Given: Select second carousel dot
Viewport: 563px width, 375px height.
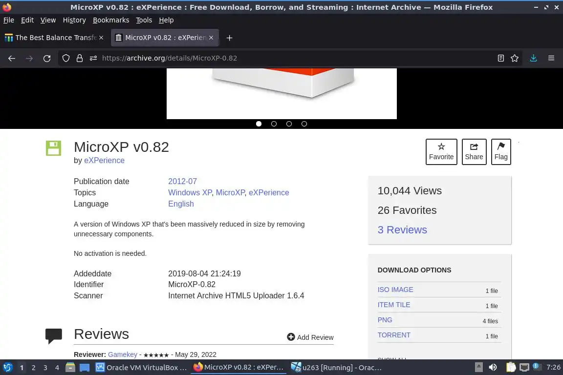Looking at the screenshot, I should pos(274,124).
